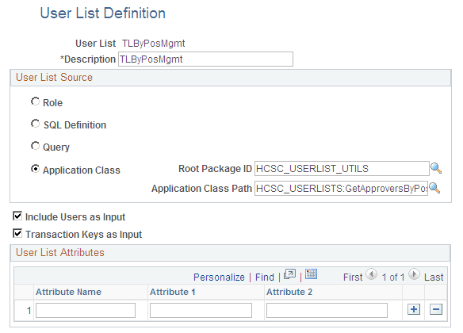Go to next row arrow icon

414,274
